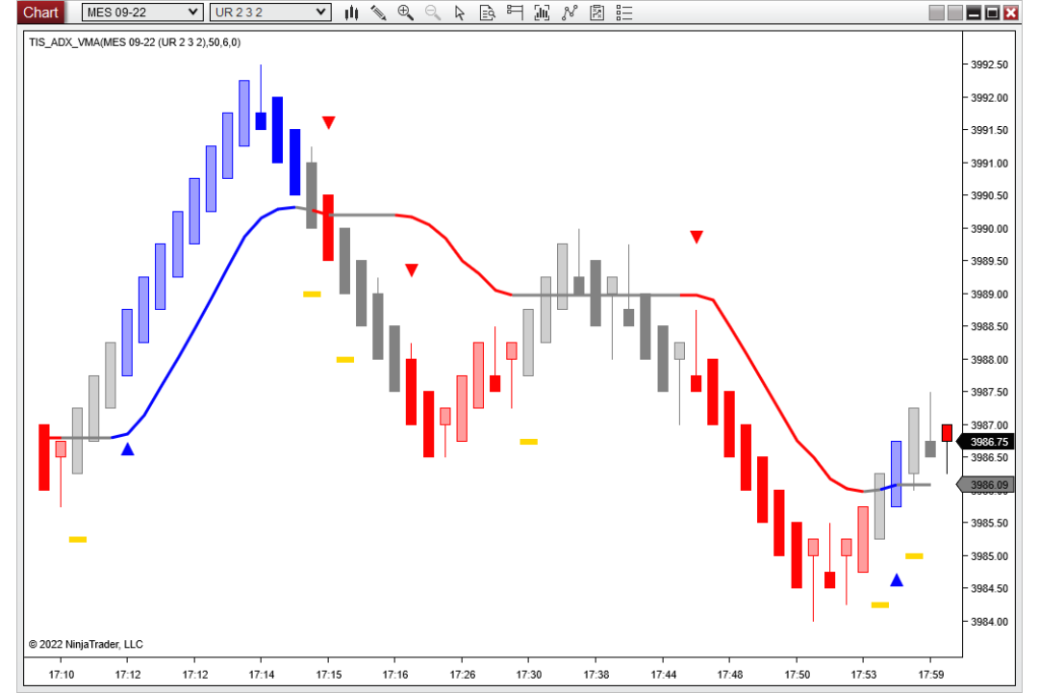Select the TIS_ADX_VMA indicator label
The width and height of the screenshot is (1039, 693).
click(x=135, y=42)
